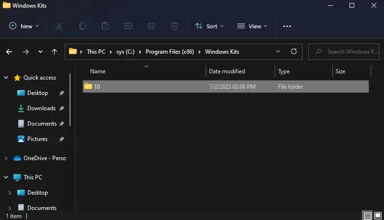Select This PC in navigation pane
This screenshot has height=220, width=384.
point(33,177)
